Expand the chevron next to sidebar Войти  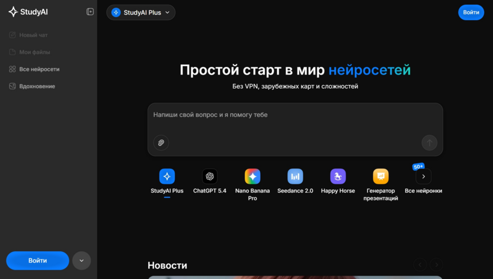coord(81,261)
